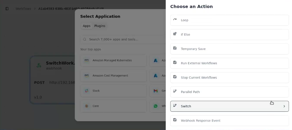The height and width of the screenshot is (130, 292).
Task: Click the Webhook Response Event icon
Action: pyautogui.click(x=175, y=120)
